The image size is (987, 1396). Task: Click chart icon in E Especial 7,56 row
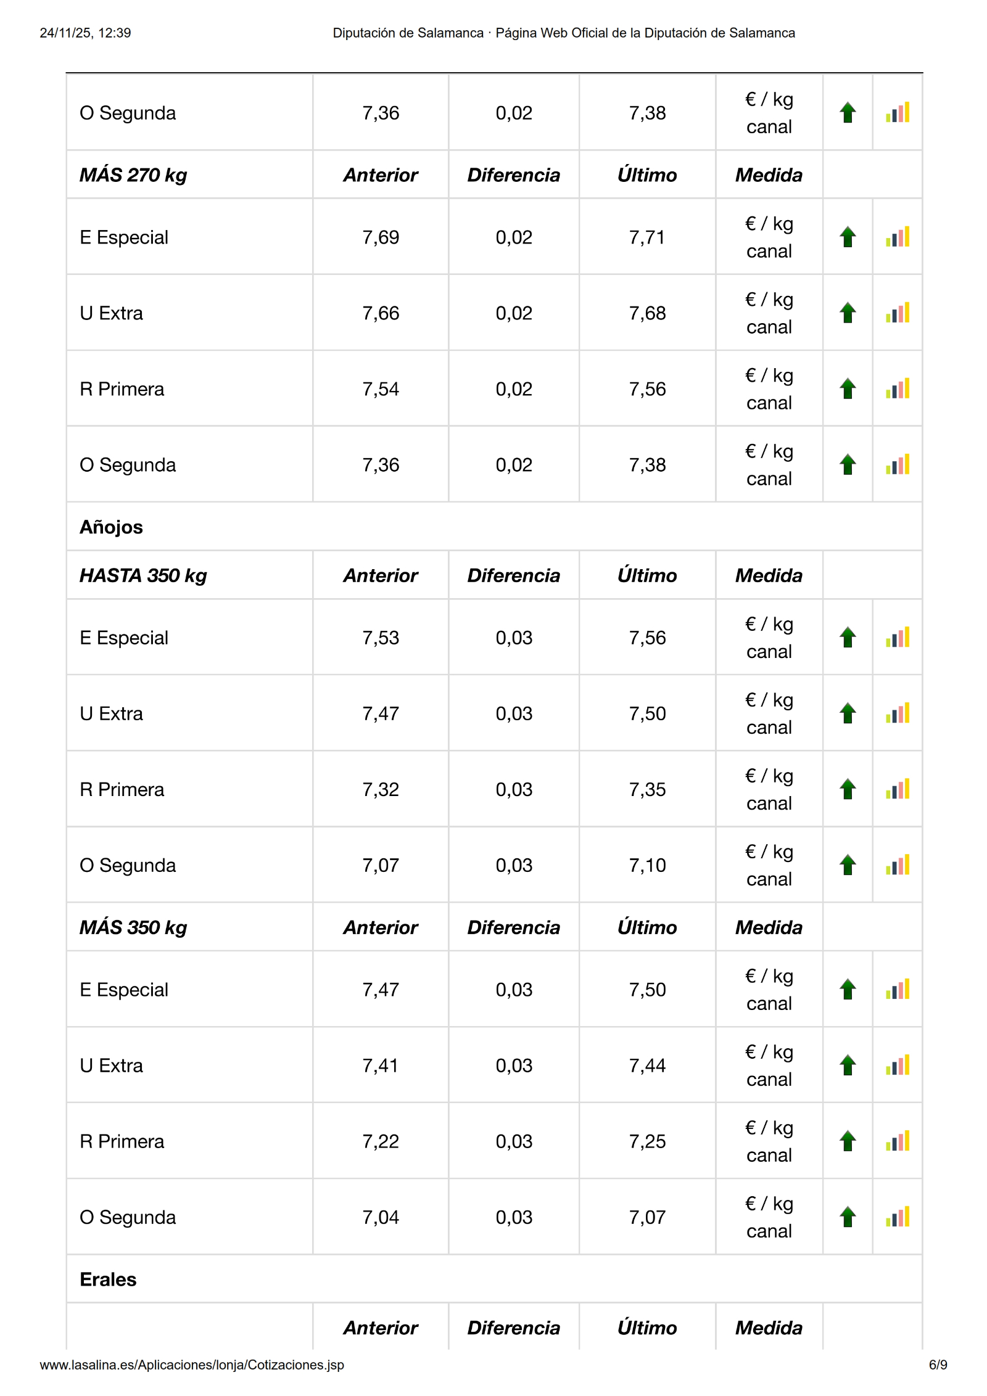coord(898,637)
